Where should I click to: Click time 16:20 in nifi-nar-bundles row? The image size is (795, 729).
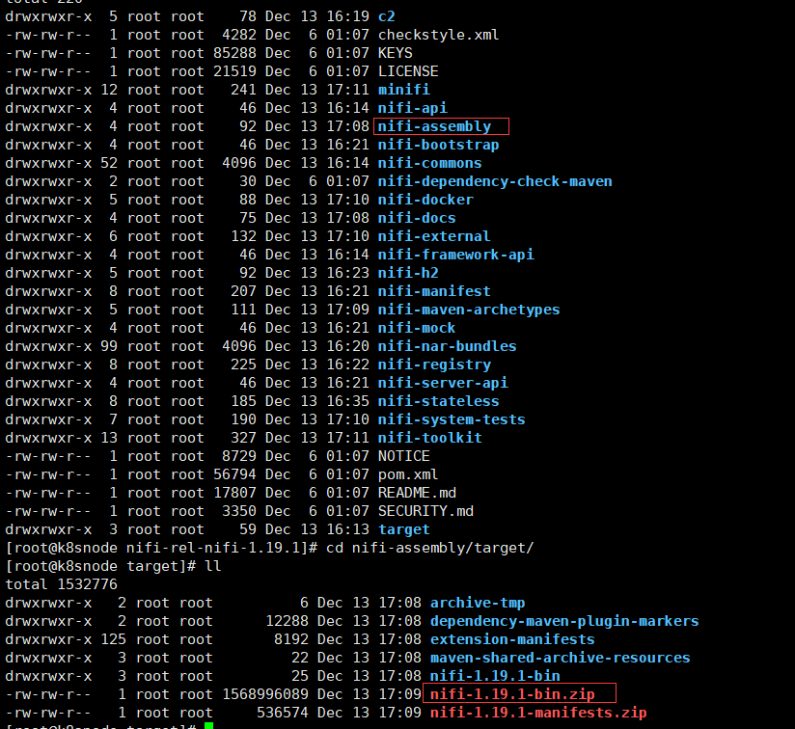pyautogui.click(x=347, y=346)
